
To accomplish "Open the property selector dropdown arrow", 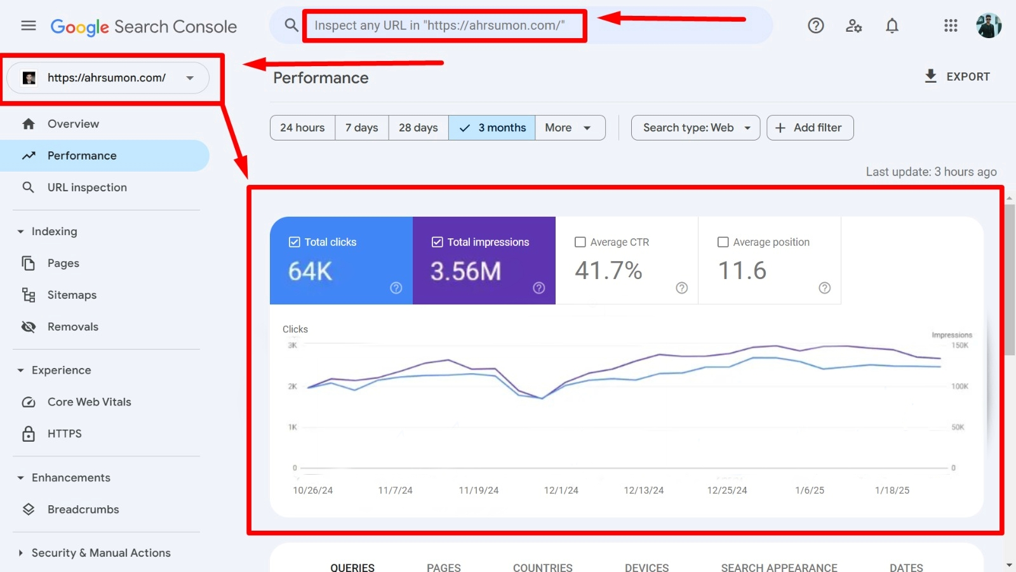I will [190, 78].
